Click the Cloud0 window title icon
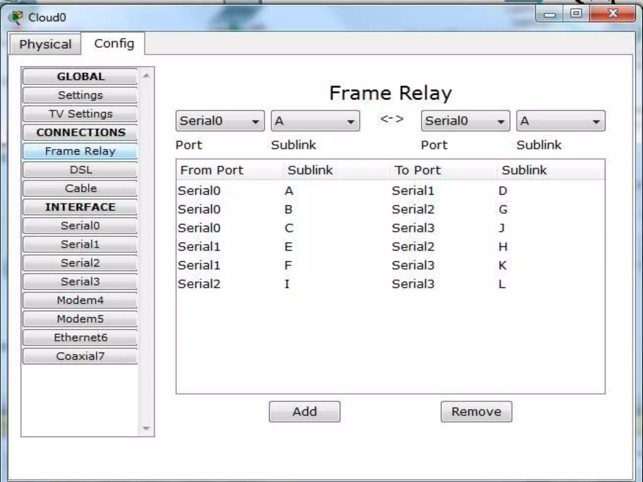The image size is (643, 482). (16, 17)
